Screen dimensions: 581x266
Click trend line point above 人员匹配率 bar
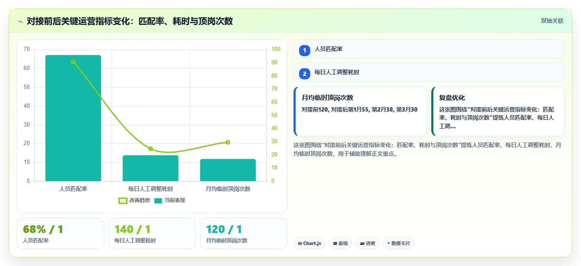(73, 62)
